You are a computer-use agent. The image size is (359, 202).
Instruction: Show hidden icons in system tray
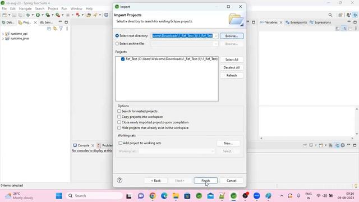[x=282, y=196]
